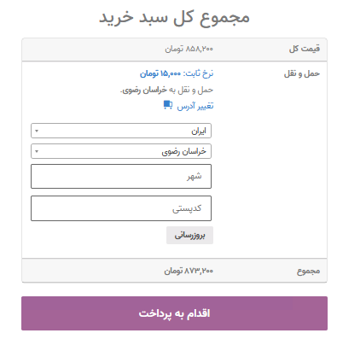Click the حمل و نقل row label

click(302, 73)
